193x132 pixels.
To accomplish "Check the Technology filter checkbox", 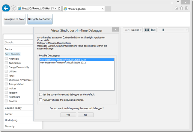I will [x=6, y=63].
